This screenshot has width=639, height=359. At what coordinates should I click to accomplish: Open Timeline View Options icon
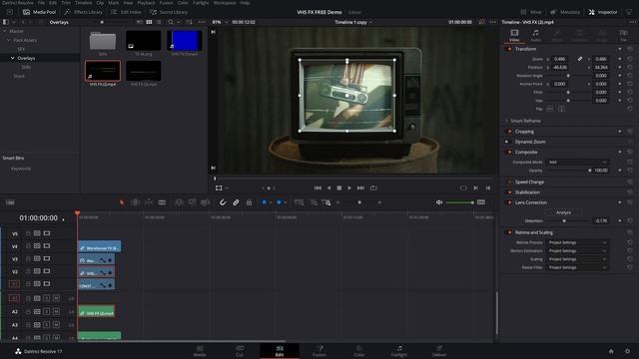[x=10, y=202]
